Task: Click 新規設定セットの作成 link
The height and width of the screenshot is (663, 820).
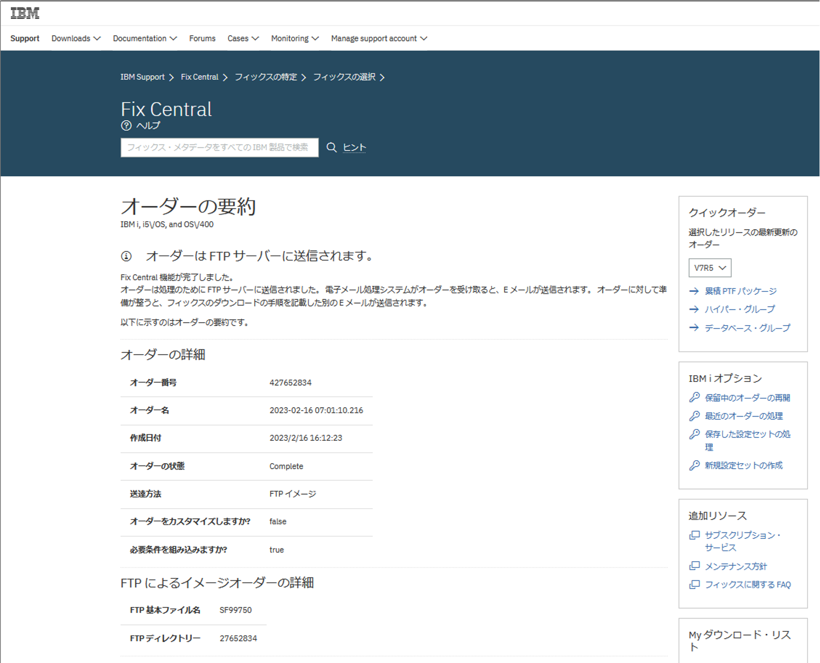Action: tap(744, 466)
